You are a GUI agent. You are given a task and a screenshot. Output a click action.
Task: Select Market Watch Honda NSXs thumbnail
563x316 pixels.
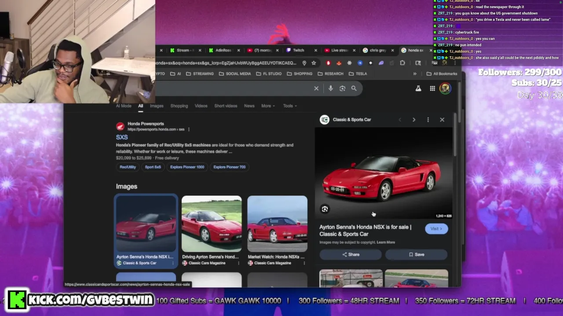point(277,224)
